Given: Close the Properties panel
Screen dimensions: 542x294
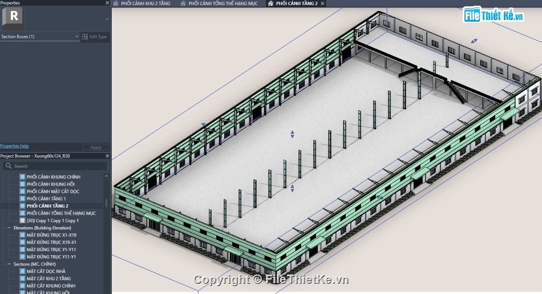Looking at the screenshot, I should [107, 3].
